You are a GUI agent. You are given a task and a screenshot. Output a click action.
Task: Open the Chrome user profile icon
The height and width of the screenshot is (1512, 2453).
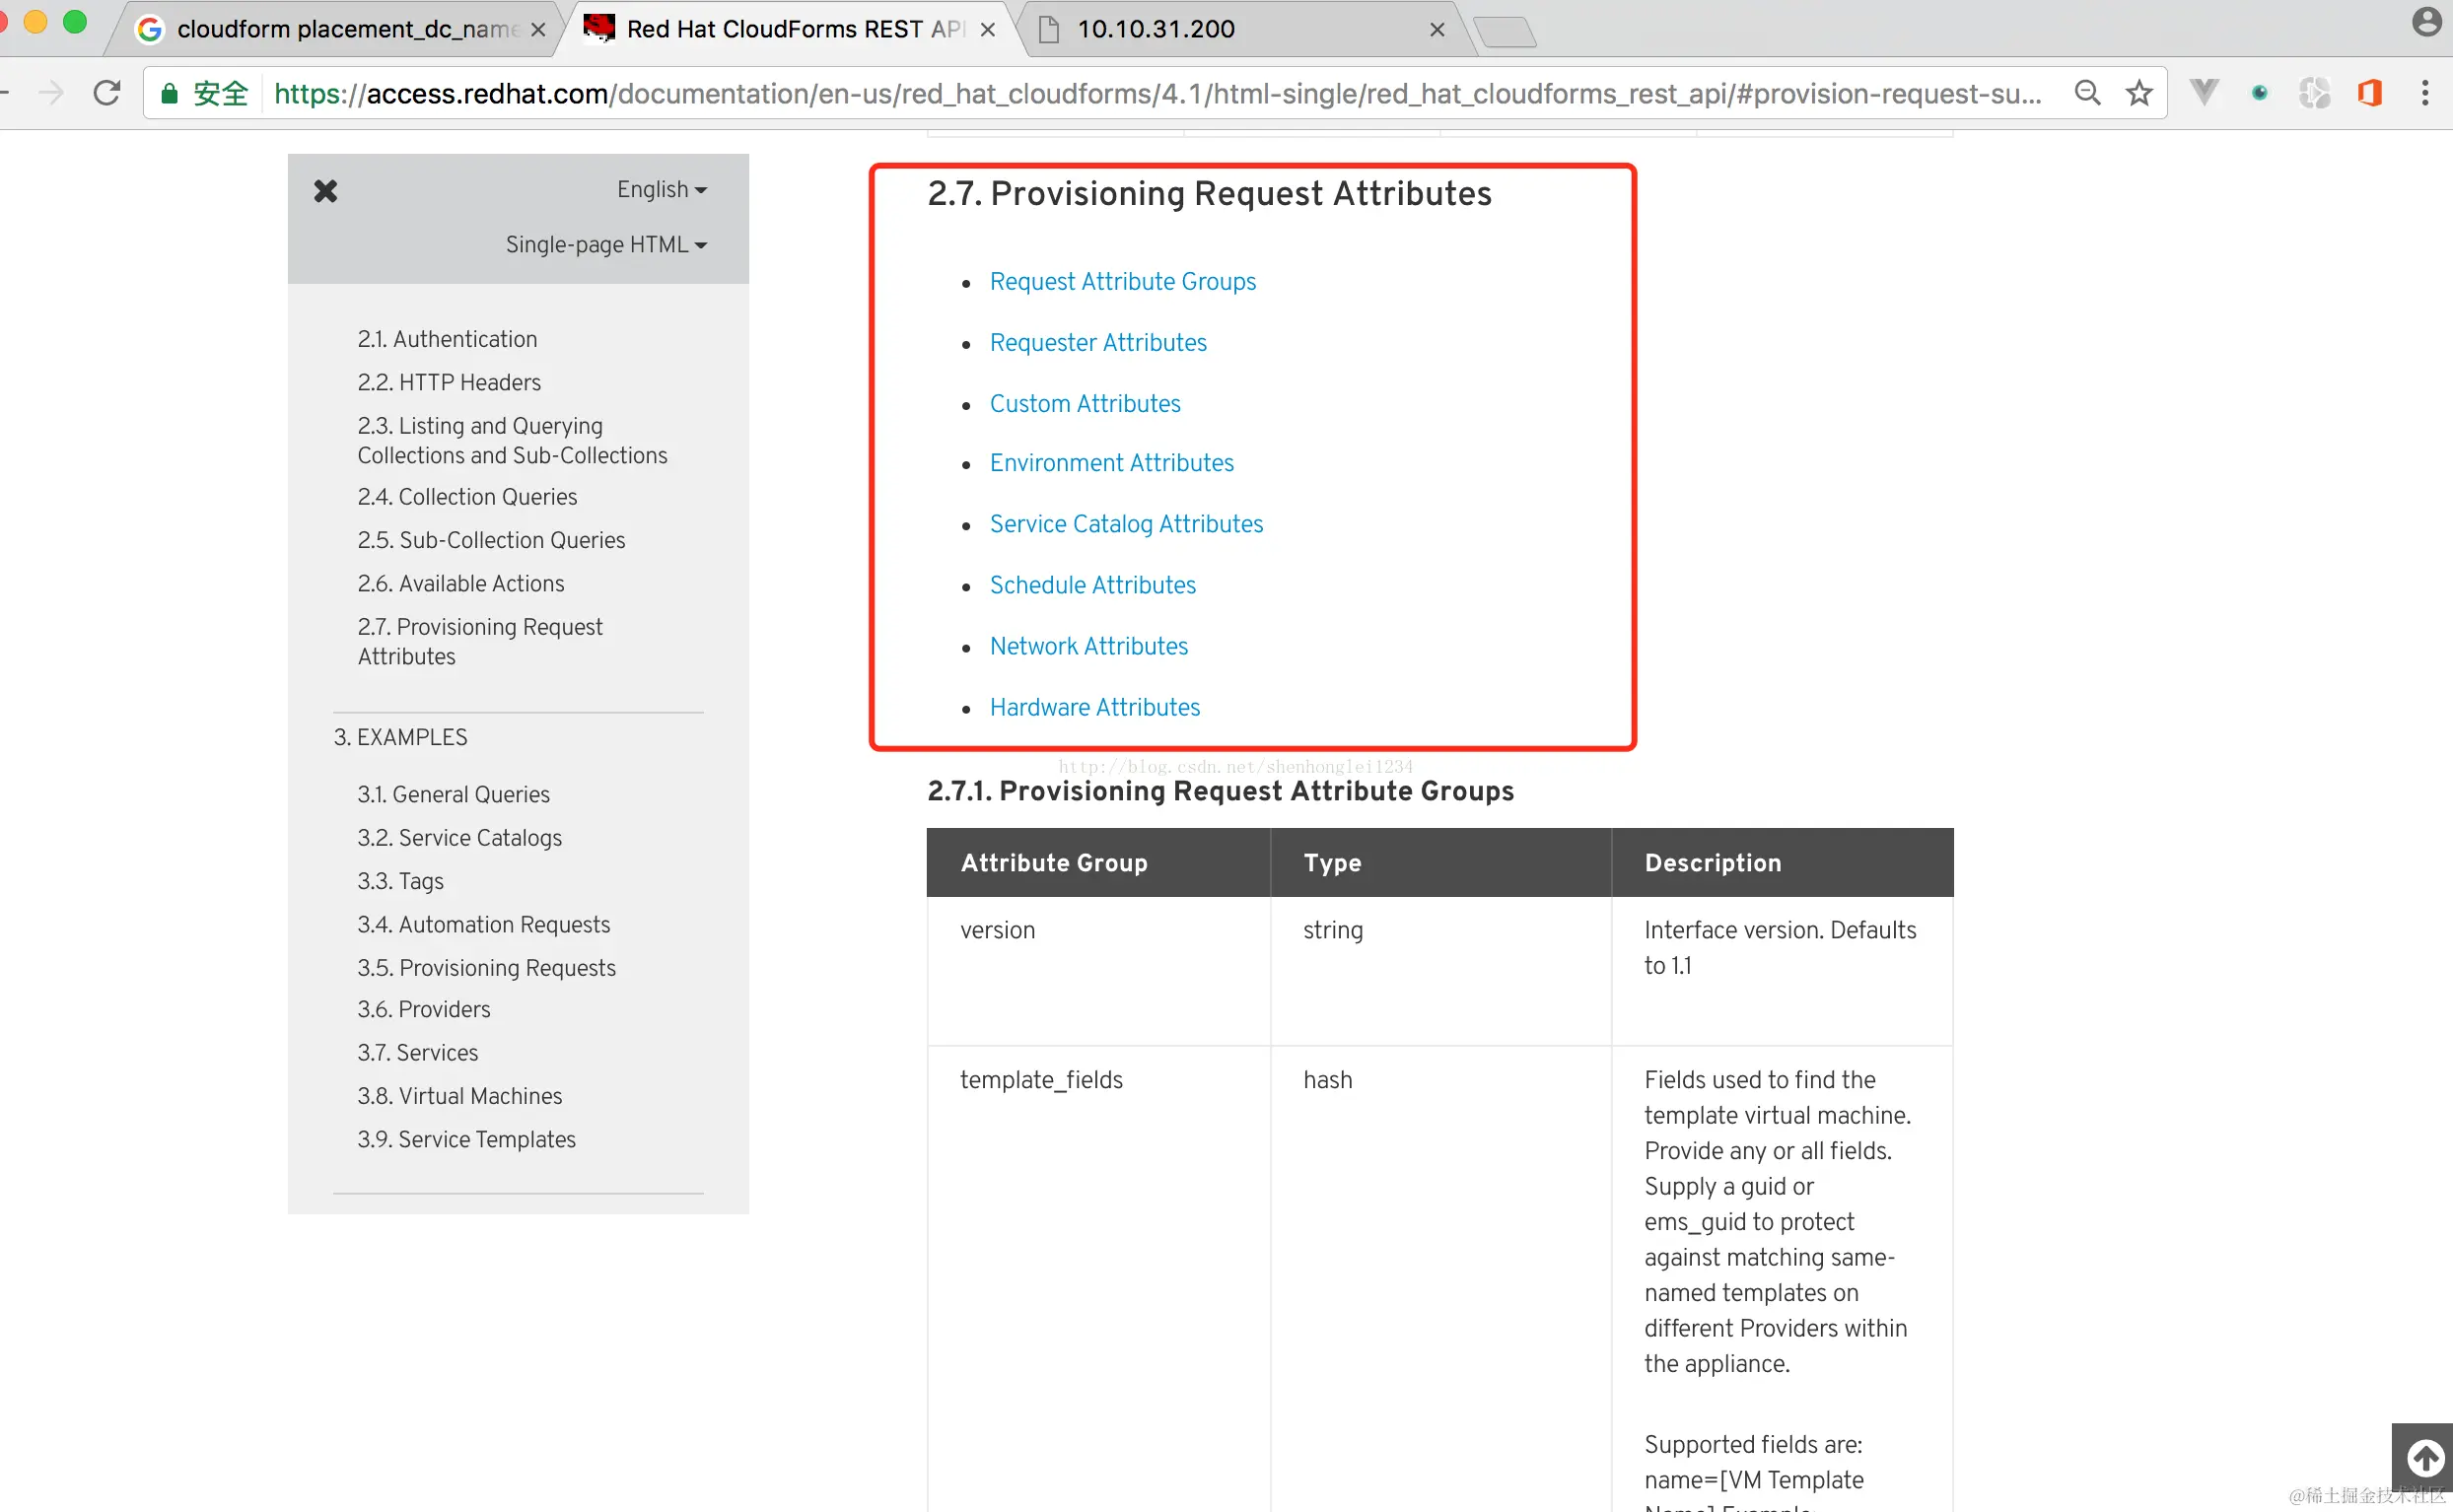(x=2427, y=22)
